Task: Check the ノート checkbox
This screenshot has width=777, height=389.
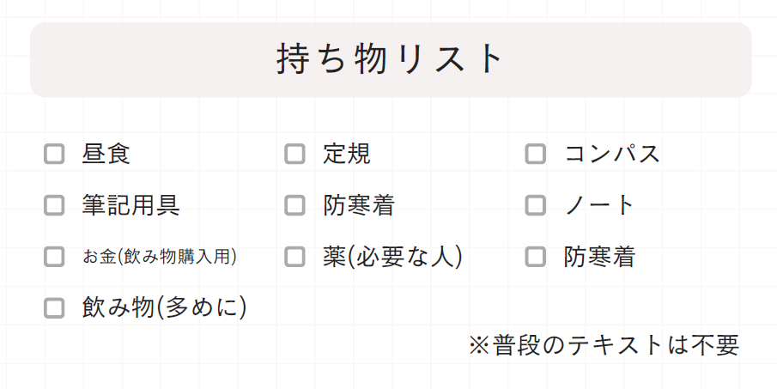Action: pyautogui.click(x=535, y=205)
